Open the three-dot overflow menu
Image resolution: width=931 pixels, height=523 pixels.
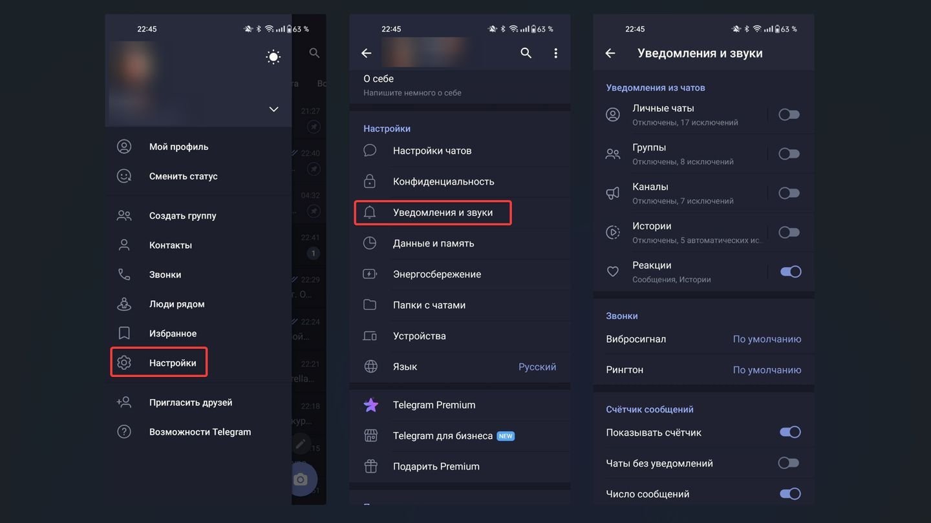pos(555,53)
